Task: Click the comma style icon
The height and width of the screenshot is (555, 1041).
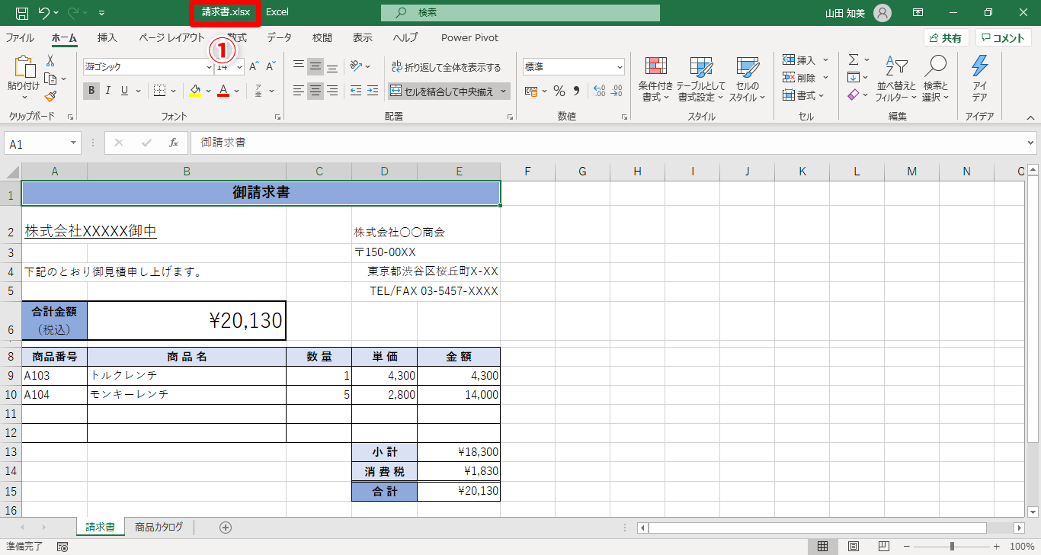Action: [576, 91]
